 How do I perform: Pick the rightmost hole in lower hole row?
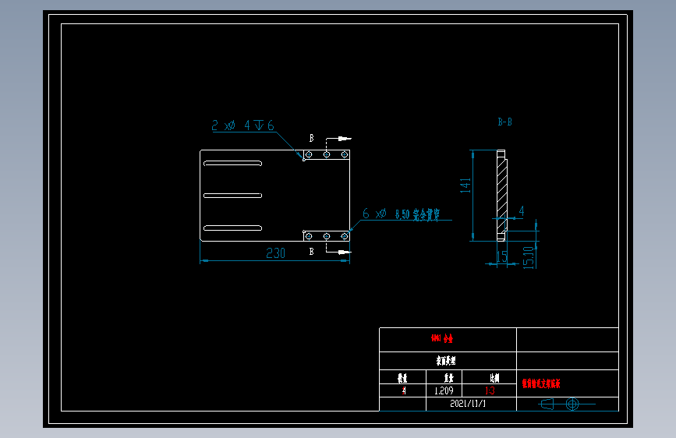[x=345, y=236]
